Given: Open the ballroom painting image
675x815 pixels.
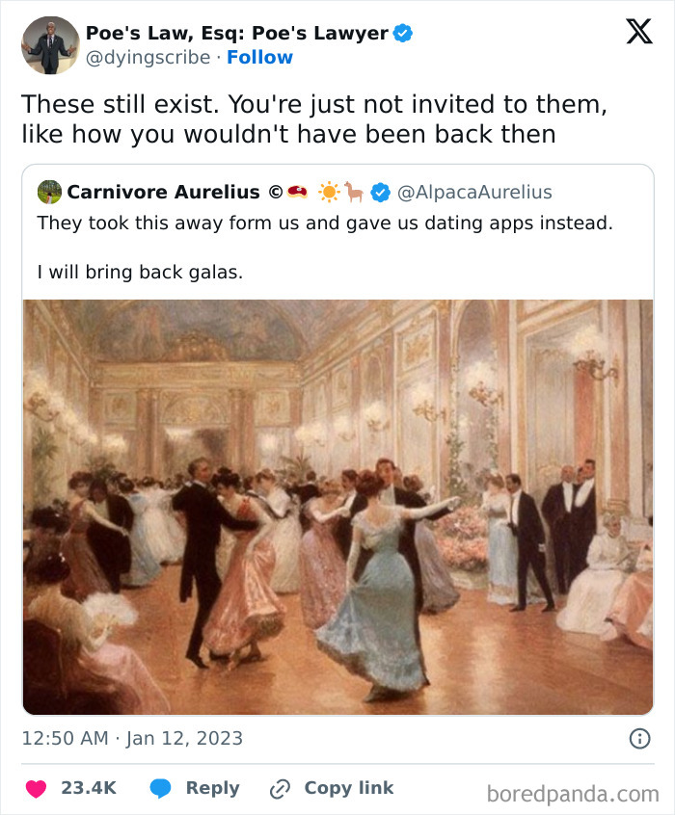Looking at the screenshot, I should (x=337, y=506).
